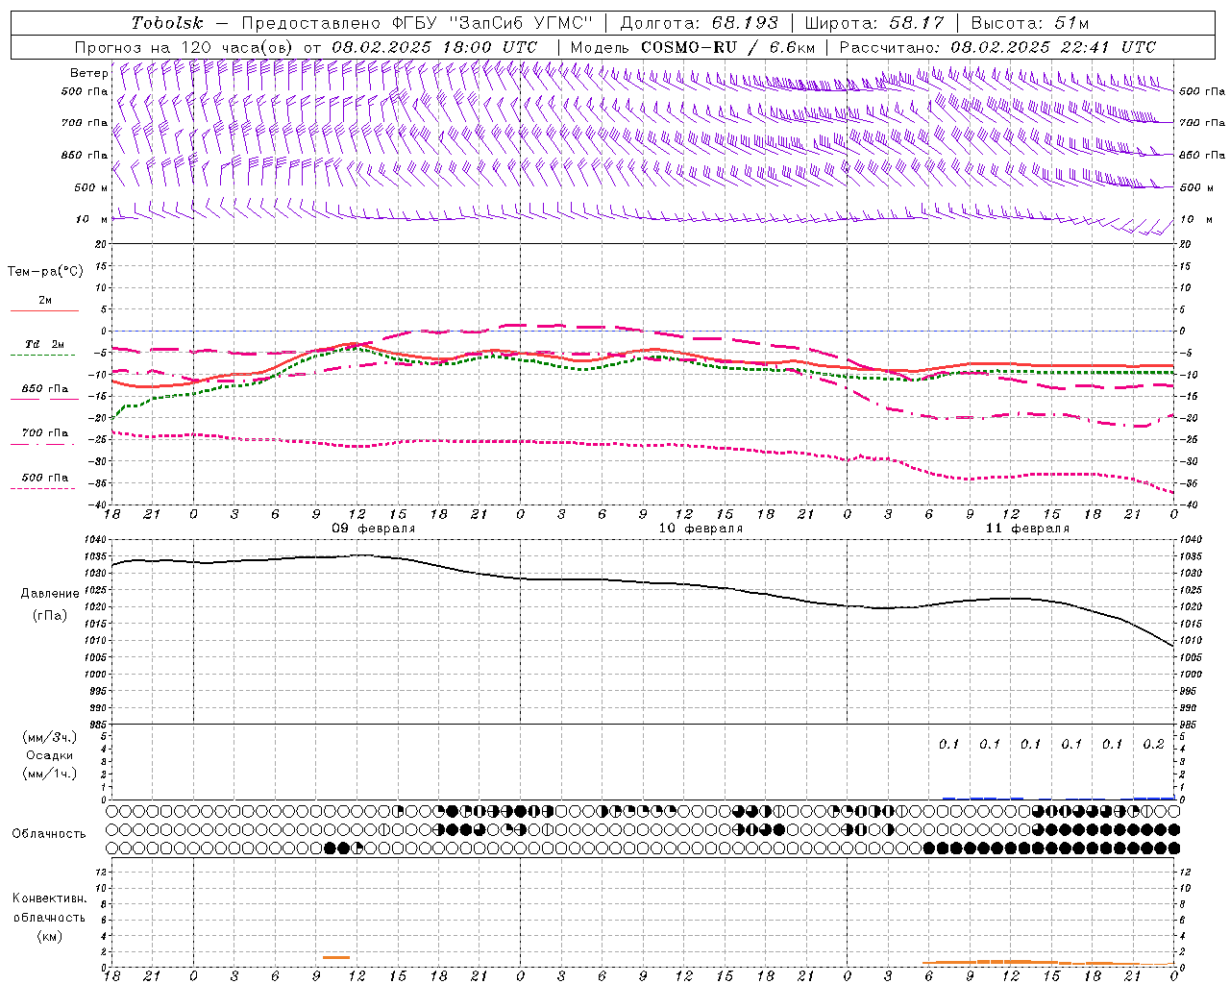Image resolution: width=1230 pixels, height=984 pixels.
Task: Click the '0.2' precipitation amount value
Action: click(1153, 744)
